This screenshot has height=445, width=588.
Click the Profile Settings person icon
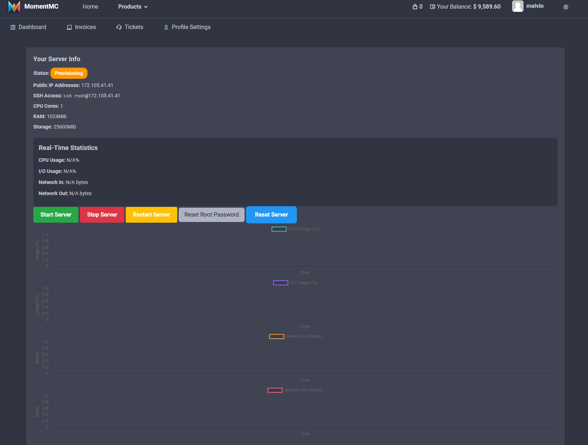tap(166, 27)
